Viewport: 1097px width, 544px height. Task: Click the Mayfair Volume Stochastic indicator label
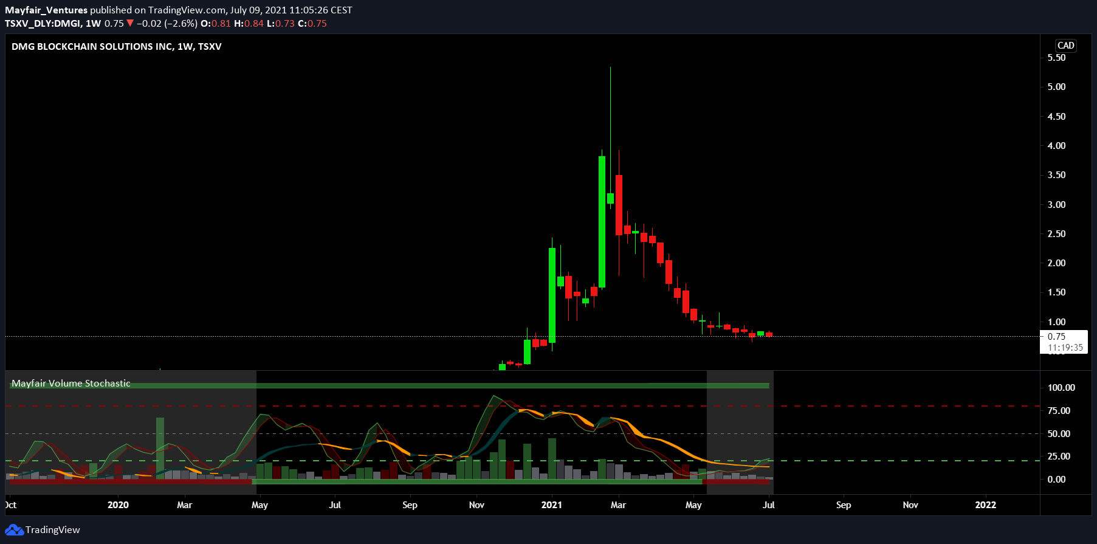(71, 384)
